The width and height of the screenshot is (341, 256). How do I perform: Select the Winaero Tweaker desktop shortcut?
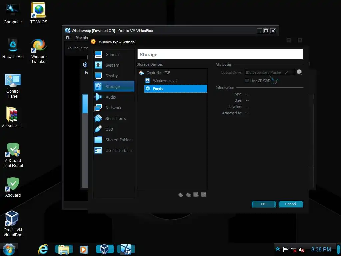[x=39, y=51]
